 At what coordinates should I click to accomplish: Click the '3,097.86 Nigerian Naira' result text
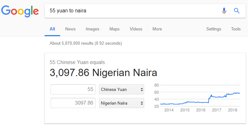coord(103,73)
